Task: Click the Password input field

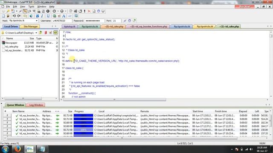Action: coord(95,21)
